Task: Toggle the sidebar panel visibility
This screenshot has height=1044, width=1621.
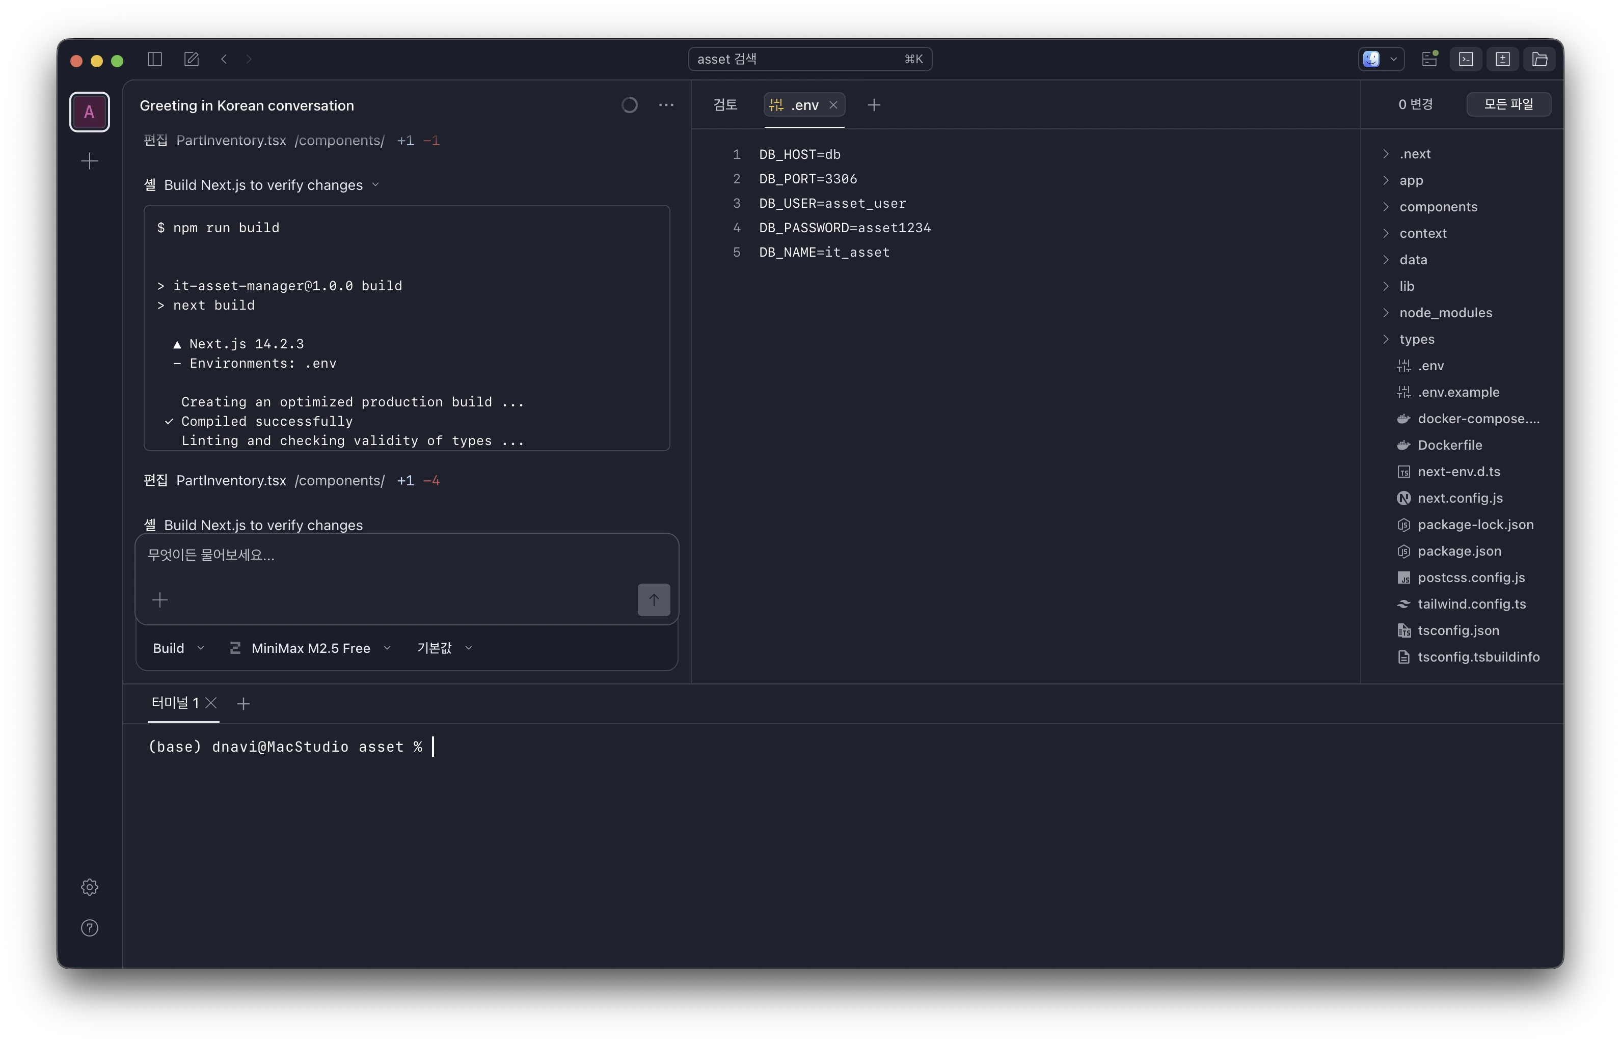Action: tap(154, 59)
